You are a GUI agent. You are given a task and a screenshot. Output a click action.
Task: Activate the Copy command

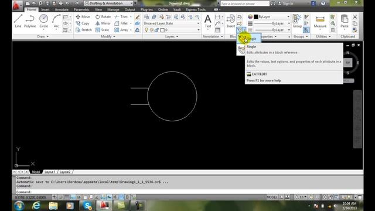tap(83, 23)
